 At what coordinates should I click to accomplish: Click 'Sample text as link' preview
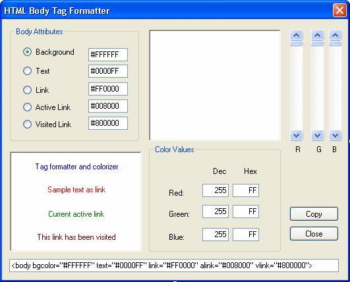pos(76,190)
